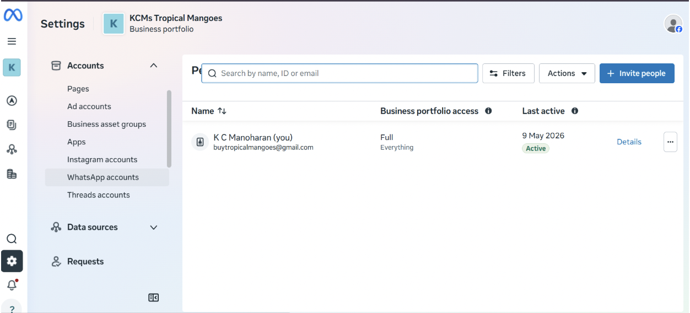
Task: Expand the Data sources section chevron
Action: tap(154, 227)
